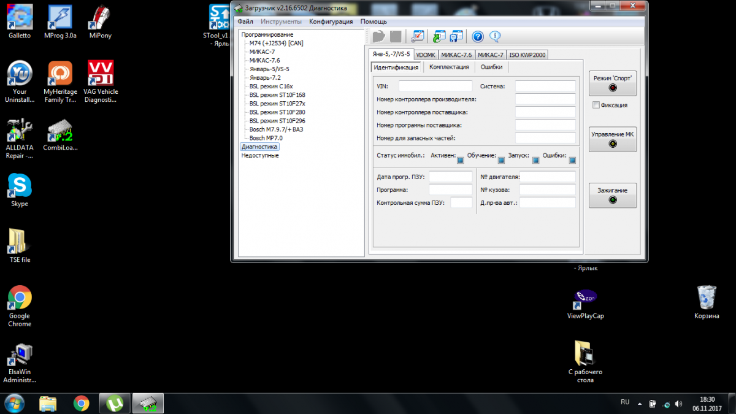736x414 pixels.
Task: Click the № двигателя input field
Action: point(548,177)
